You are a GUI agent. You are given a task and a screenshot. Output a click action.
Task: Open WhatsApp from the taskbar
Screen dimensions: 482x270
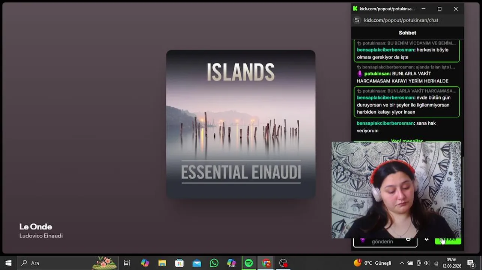[214, 263]
